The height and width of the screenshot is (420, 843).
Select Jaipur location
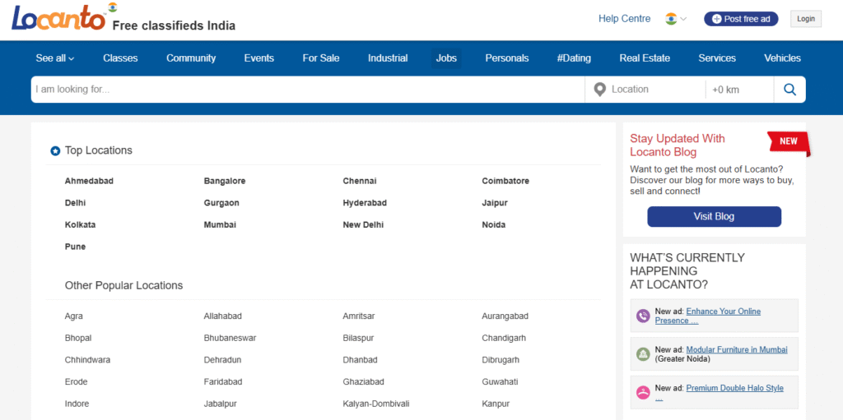coord(495,203)
